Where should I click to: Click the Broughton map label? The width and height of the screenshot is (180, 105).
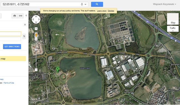pyautogui.click(x=175, y=64)
